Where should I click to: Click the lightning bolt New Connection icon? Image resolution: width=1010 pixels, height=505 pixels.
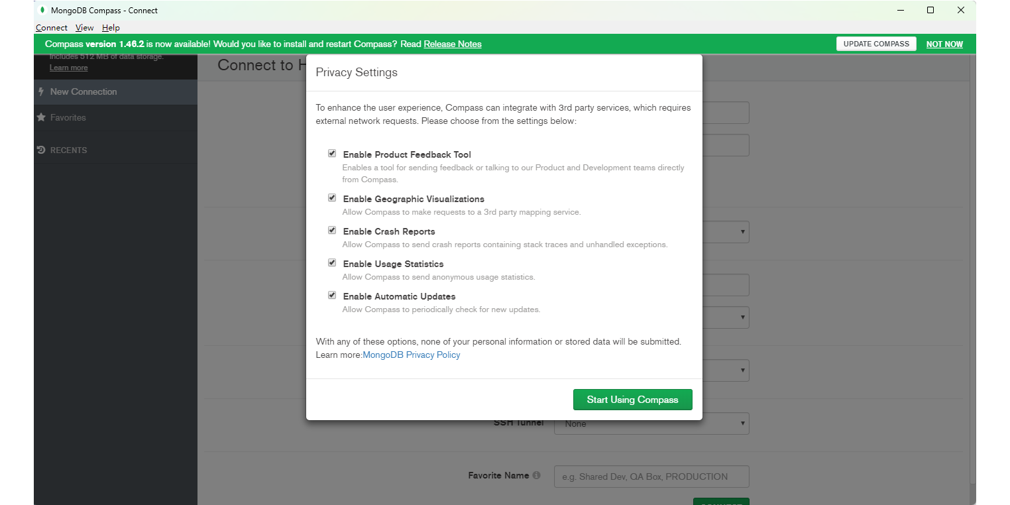pyautogui.click(x=41, y=91)
